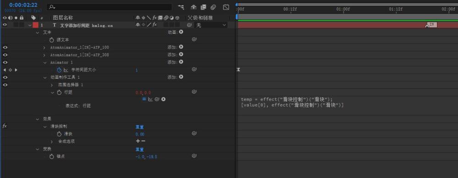Click the 锚点 value -1.0,-19.5

tap(147, 156)
